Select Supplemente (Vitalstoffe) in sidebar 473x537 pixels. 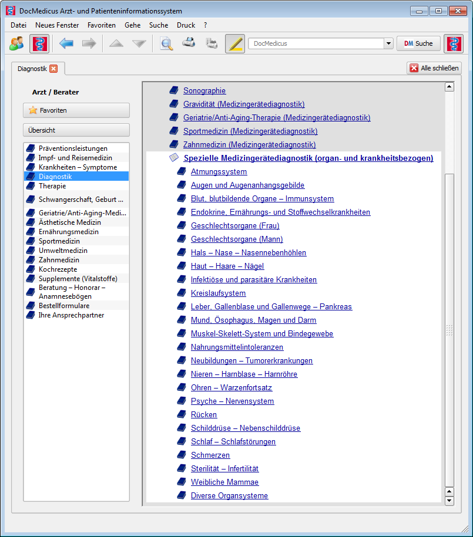[x=76, y=278]
